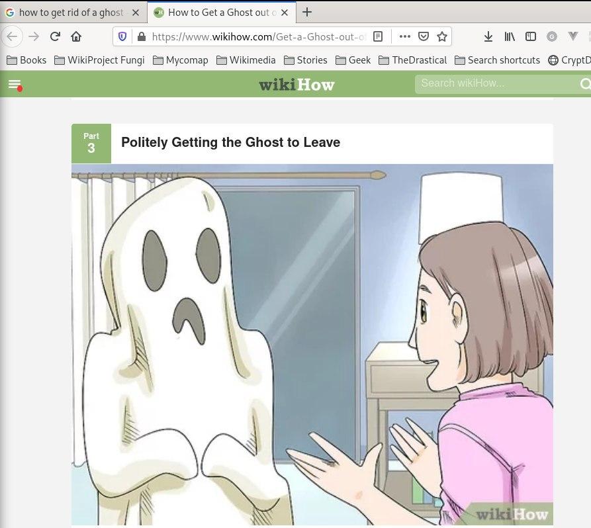Open the downloads panel
The height and width of the screenshot is (528, 591).
pos(488,36)
